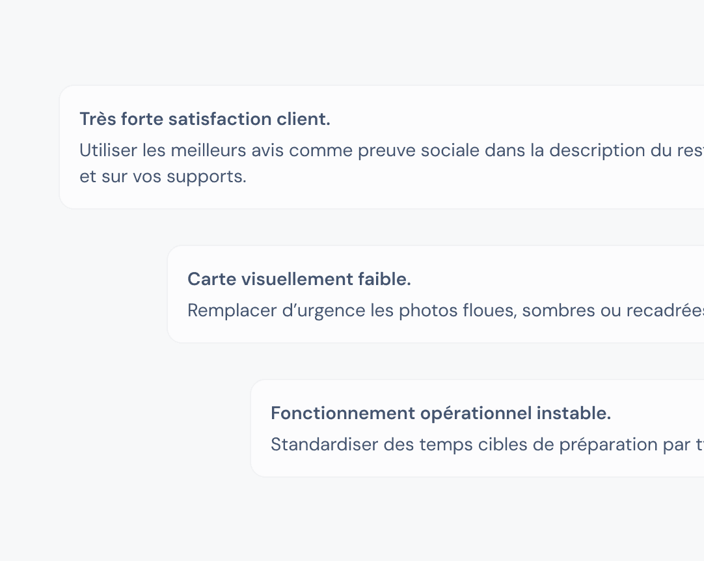Select the 'Utiliser les meilleurs avis' line

click(x=392, y=150)
